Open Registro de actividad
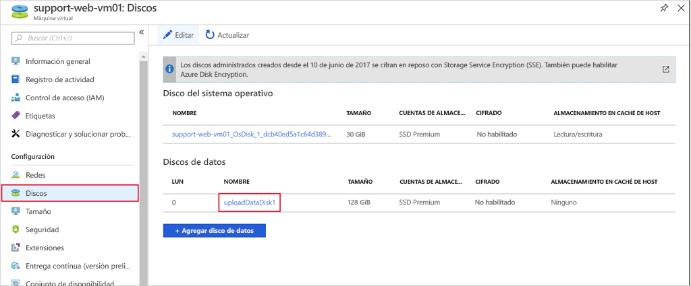Image resolution: width=691 pixels, height=286 pixels. tap(59, 79)
